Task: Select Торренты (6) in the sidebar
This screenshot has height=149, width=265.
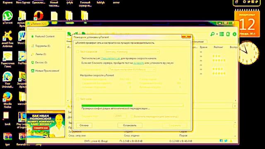Action: (43, 46)
